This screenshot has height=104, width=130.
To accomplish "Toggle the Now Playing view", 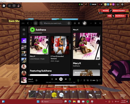I will [78, 80].
